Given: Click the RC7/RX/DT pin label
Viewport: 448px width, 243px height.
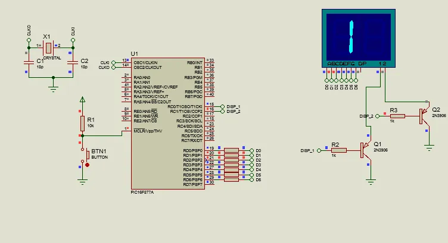Looking at the screenshot, I should click(x=192, y=140).
